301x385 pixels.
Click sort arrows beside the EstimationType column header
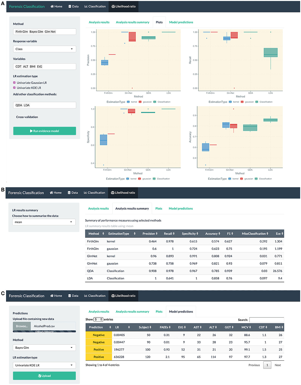(135, 234)
